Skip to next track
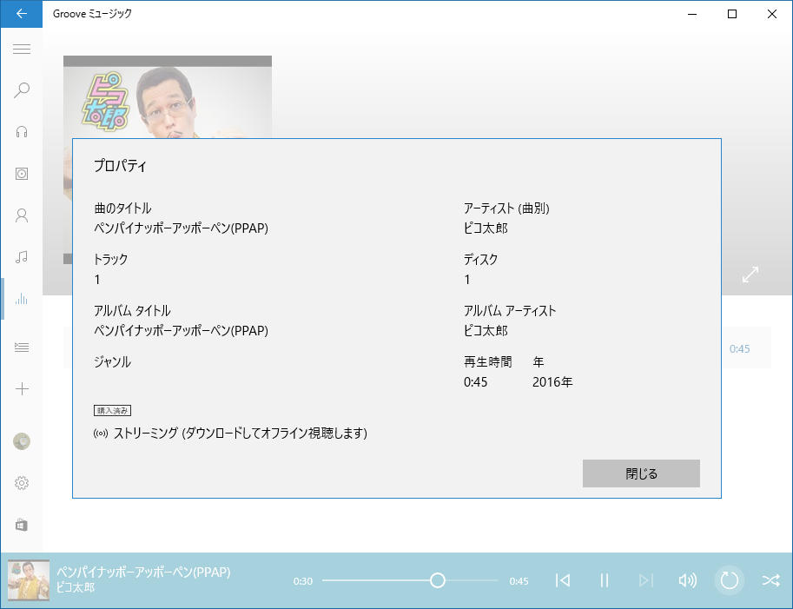The width and height of the screenshot is (793, 609). click(x=646, y=580)
